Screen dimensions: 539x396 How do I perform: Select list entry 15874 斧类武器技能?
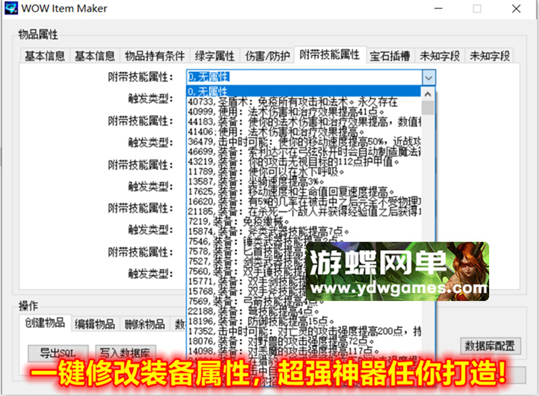click(x=304, y=232)
